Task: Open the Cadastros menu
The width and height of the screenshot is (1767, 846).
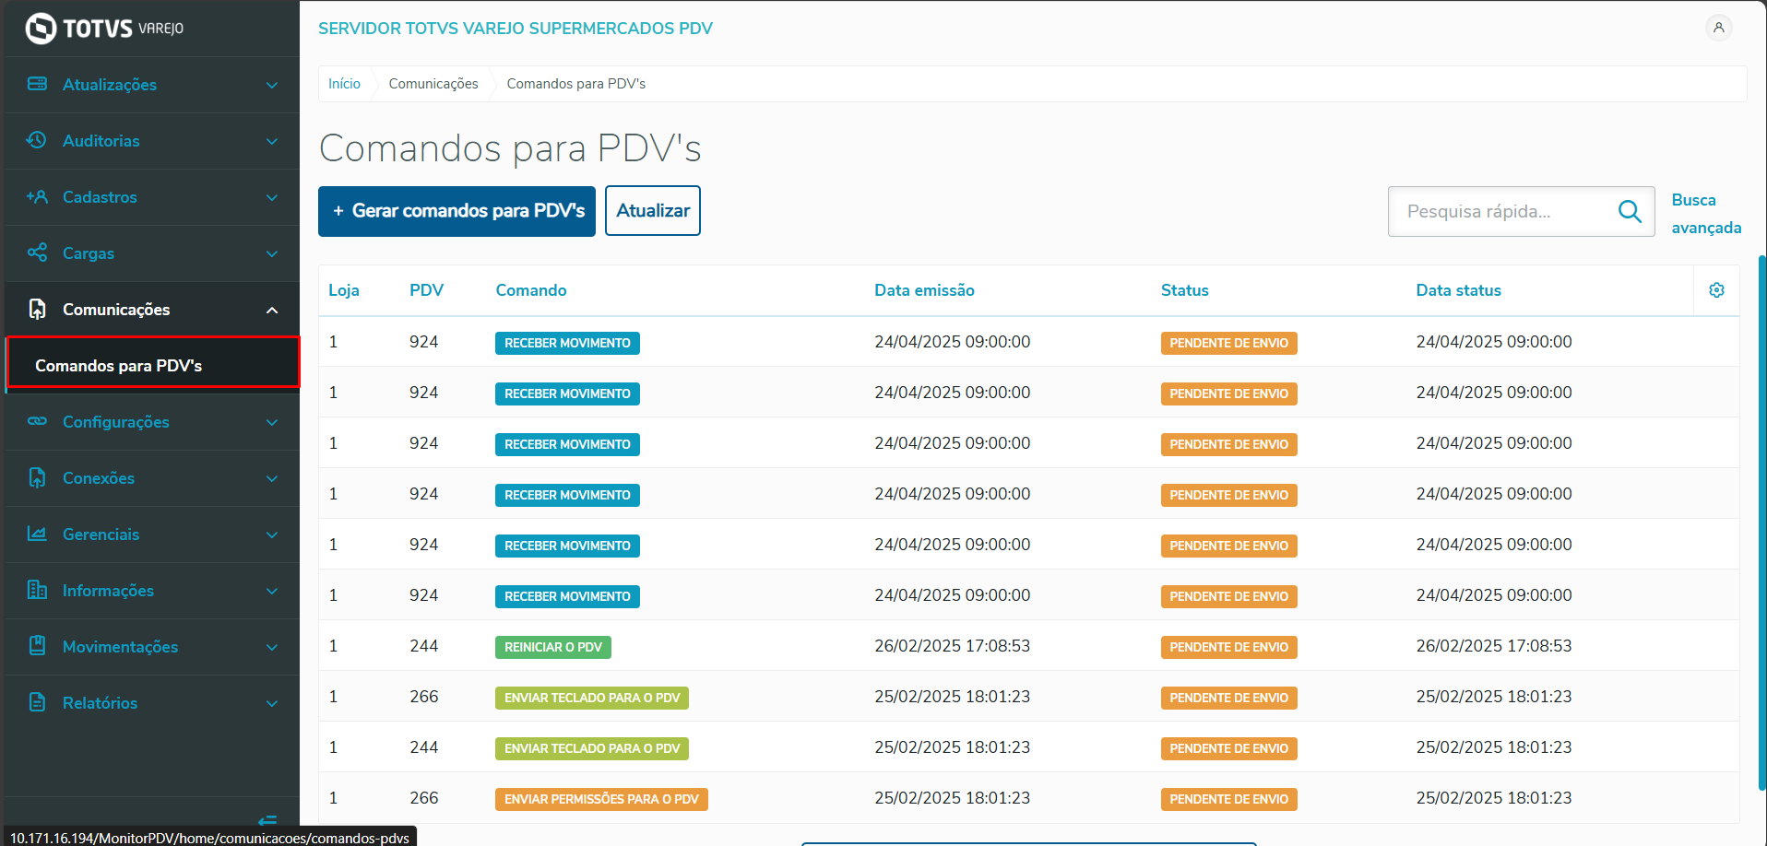Action: (x=152, y=197)
